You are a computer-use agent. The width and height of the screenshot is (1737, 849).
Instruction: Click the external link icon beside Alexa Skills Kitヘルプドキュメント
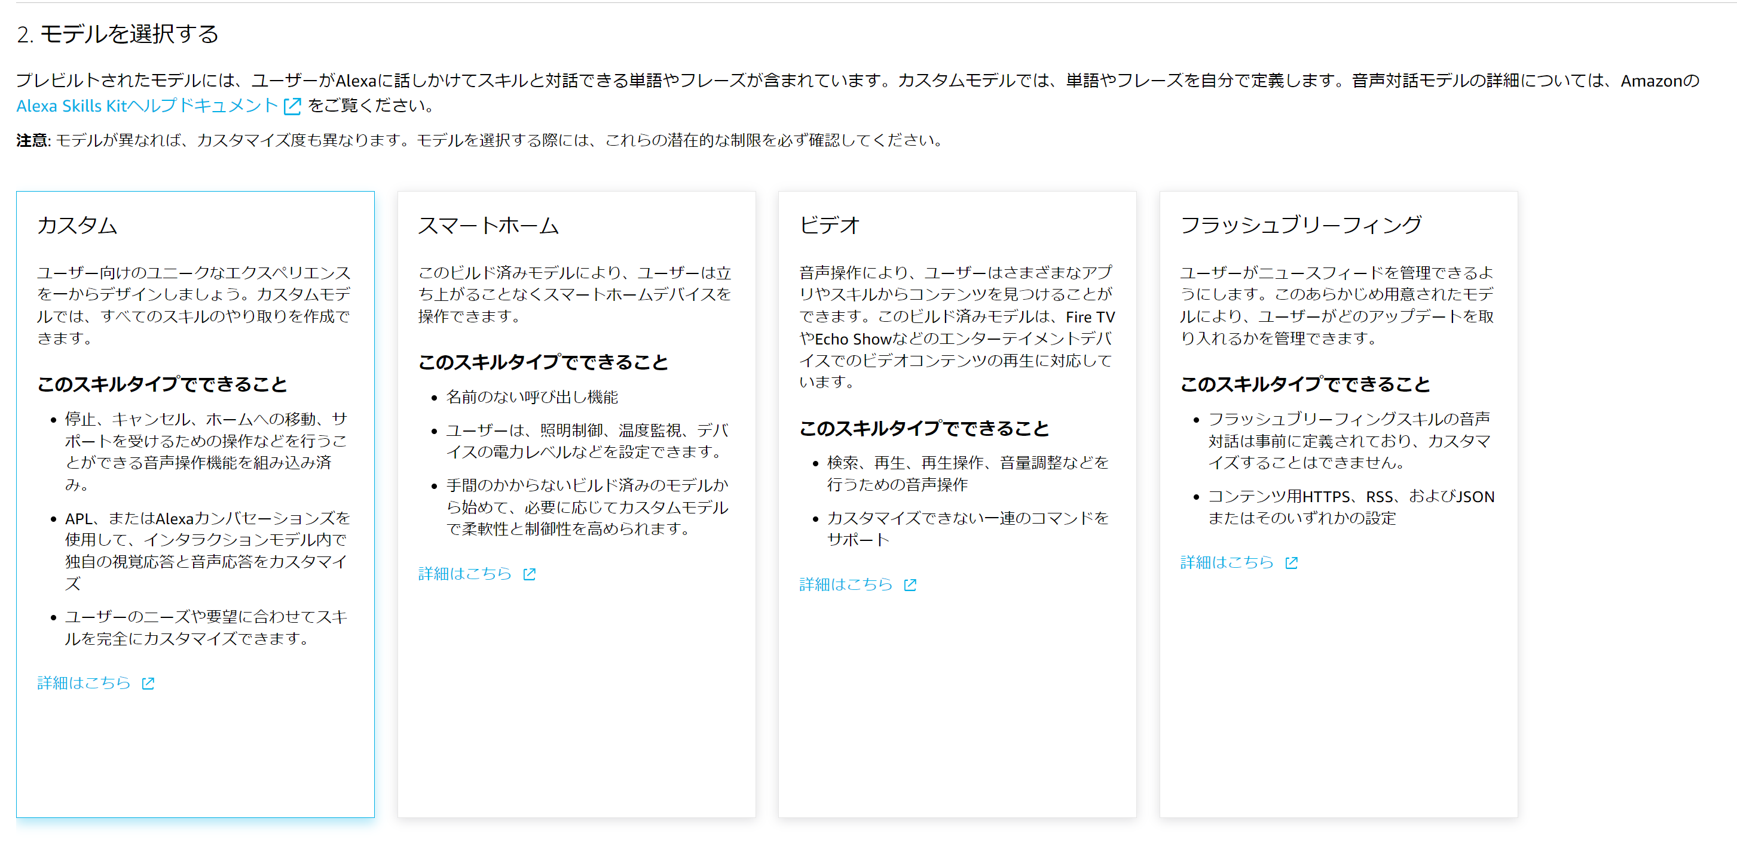click(292, 106)
